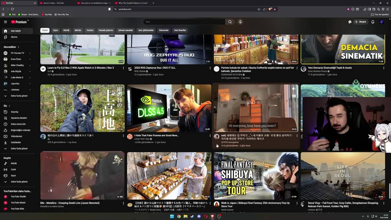The image size is (391, 220).
Task: Toggle captions on the preview video
Action: point(294,96)
